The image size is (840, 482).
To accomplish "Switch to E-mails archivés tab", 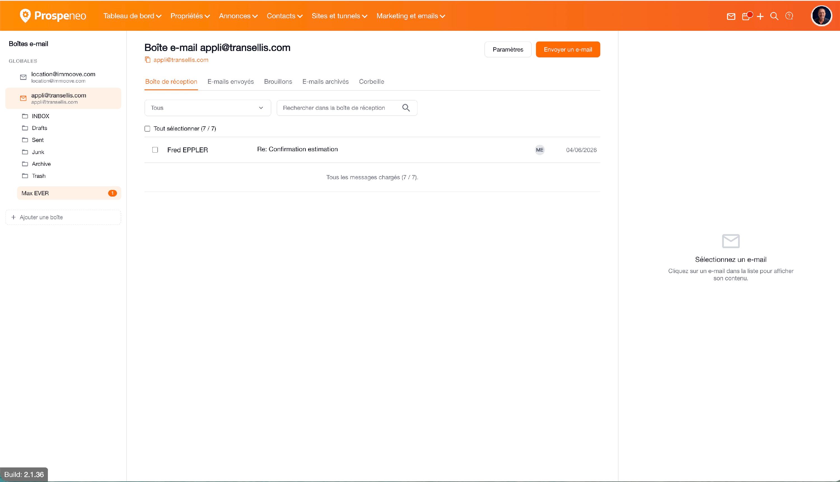I will tap(325, 82).
